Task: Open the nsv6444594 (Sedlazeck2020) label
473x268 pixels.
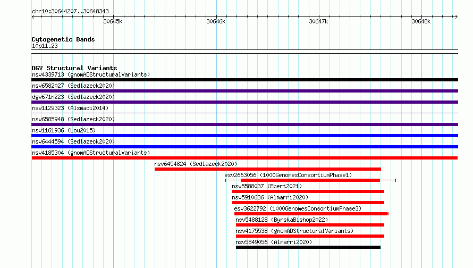Action: tap(73, 141)
